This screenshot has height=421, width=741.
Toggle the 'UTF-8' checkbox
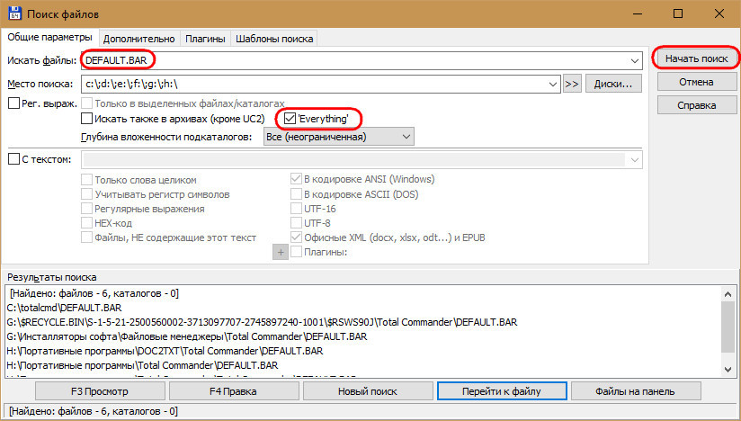tap(296, 222)
